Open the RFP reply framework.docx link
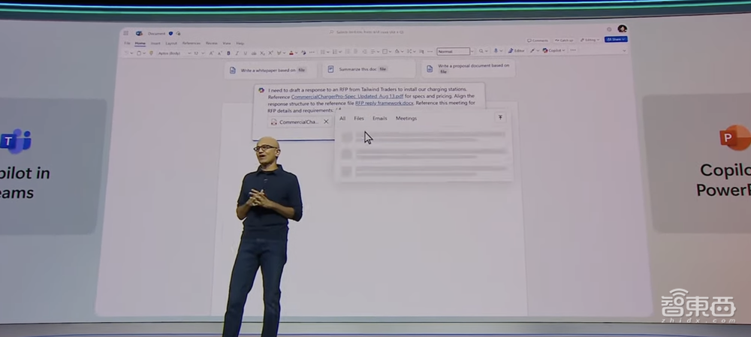Viewport: 751px width, 337px height. click(382, 103)
